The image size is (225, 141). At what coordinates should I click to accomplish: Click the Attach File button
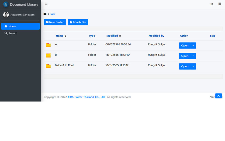coord(78,22)
